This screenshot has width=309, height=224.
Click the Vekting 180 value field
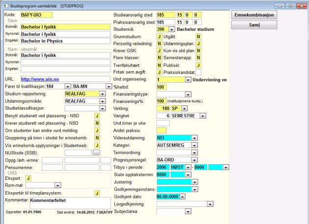pyautogui.click(x=163, y=108)
